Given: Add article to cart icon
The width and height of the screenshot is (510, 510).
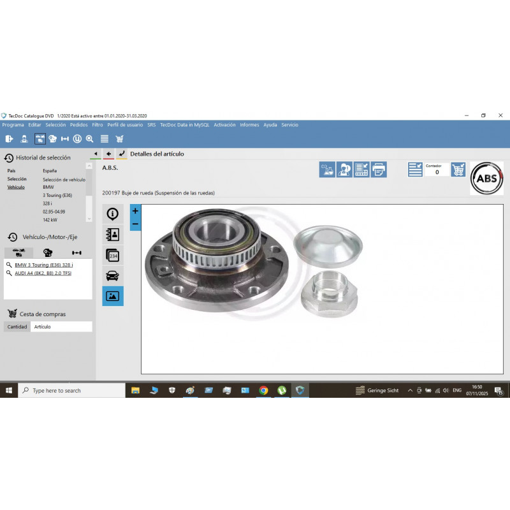Looking at the screenshot, I should tap(458, 169).
